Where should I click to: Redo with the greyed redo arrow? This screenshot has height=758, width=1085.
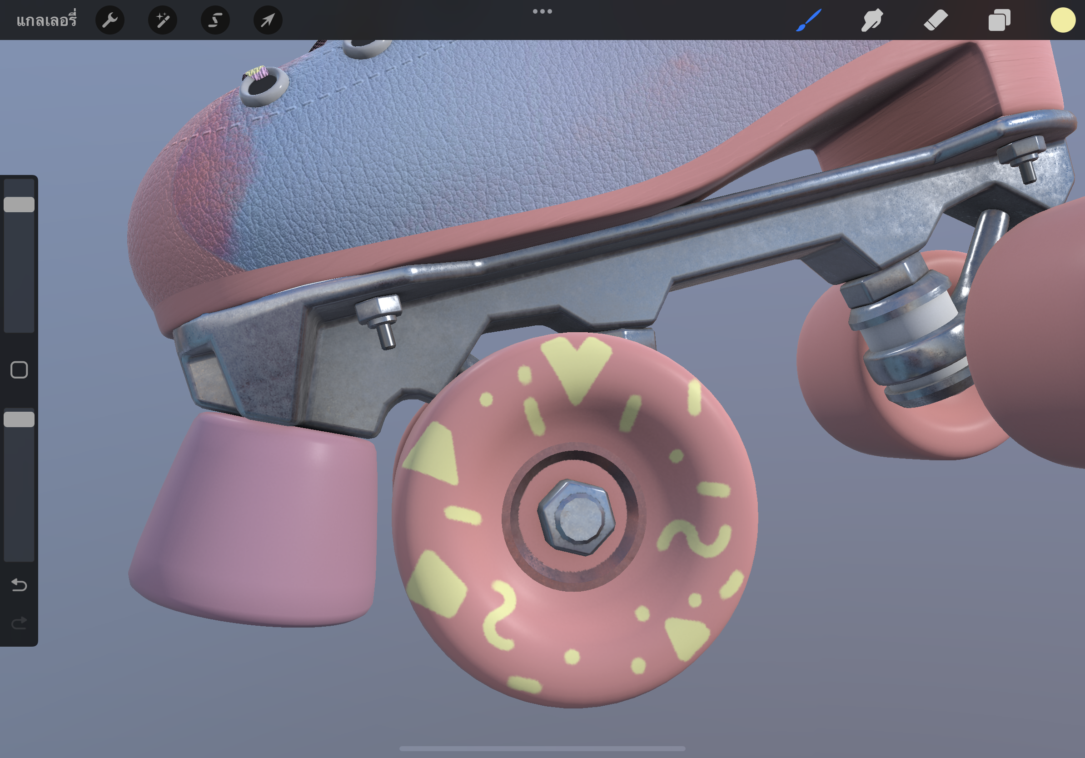pyautogui.click(x=19, y=623)
